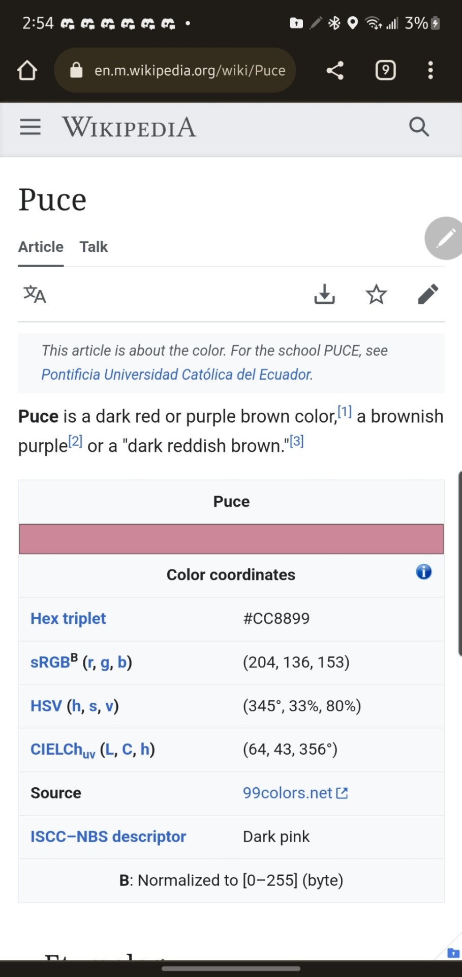Viewport: 462px width, 977px height.
Task: Add the article to watchlist star
Action: click(x=376, y=294)
